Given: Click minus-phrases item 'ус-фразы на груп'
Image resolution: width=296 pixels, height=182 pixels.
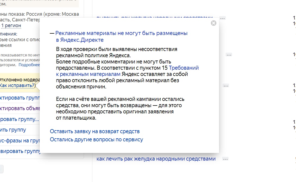Looking at the screenshot, I should click(x=20, y=141).
